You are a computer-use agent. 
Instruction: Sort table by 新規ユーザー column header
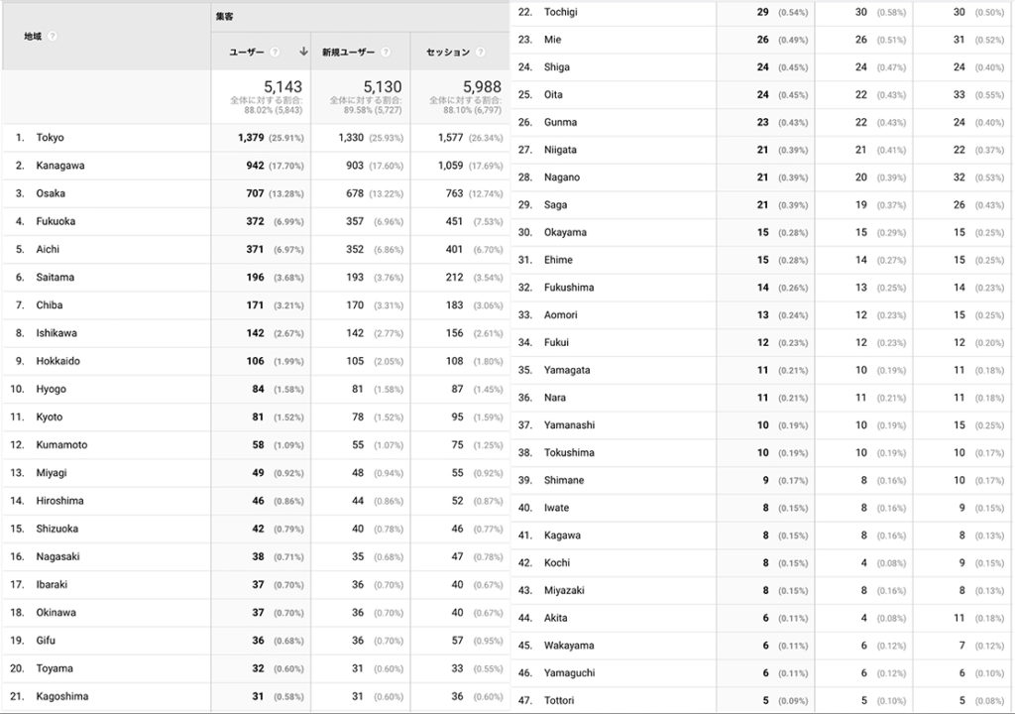tap(349, 52)
